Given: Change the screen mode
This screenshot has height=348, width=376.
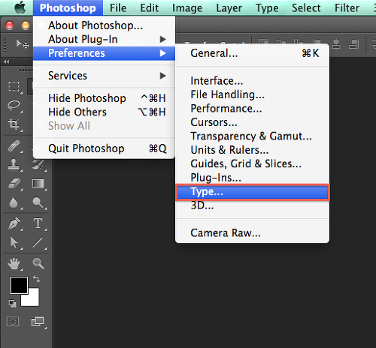Looking at the screenshot, I should [38, 322].
